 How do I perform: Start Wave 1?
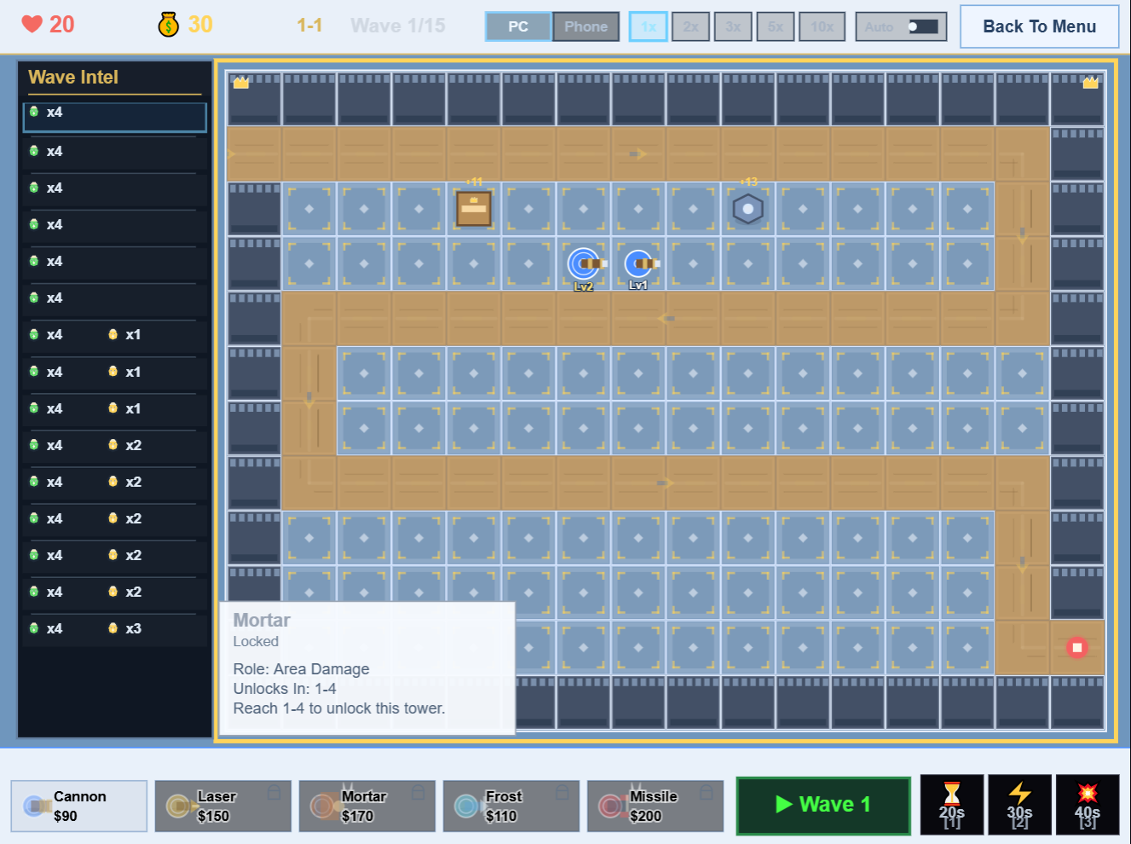pos(822,805)
